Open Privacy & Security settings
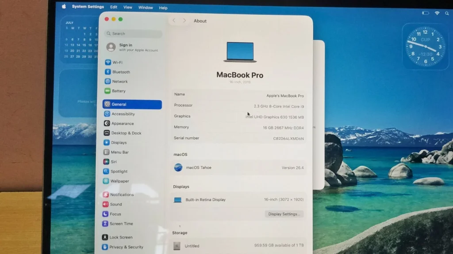The height and width of the screenshot is (254, 453). tap(123, 247)
